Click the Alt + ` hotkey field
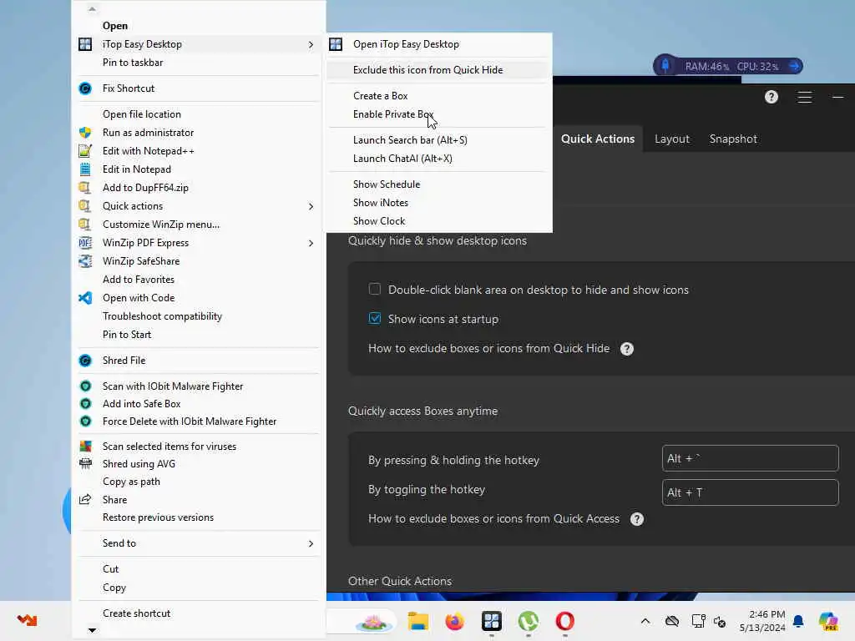Viewport: 855px width, 641px height. pyautogui.click(x=750, y=458)
